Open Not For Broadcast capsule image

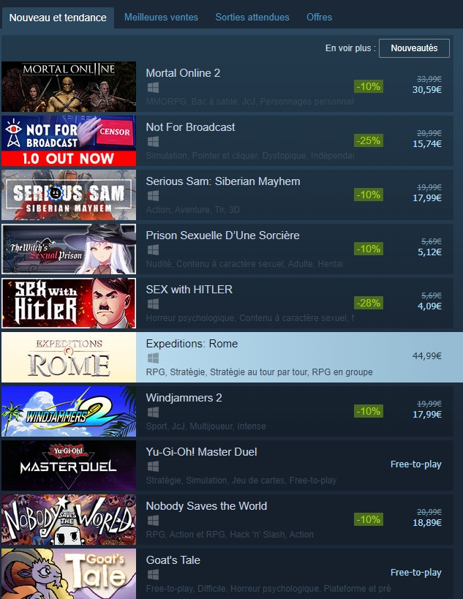tap(69, 140)
